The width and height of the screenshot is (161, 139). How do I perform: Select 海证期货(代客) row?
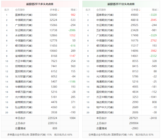tap(121, 87)
